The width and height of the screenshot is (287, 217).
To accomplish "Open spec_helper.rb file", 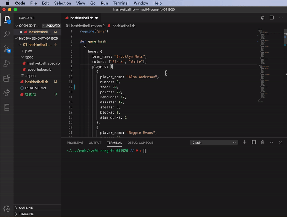I will (x=39, y=70).
